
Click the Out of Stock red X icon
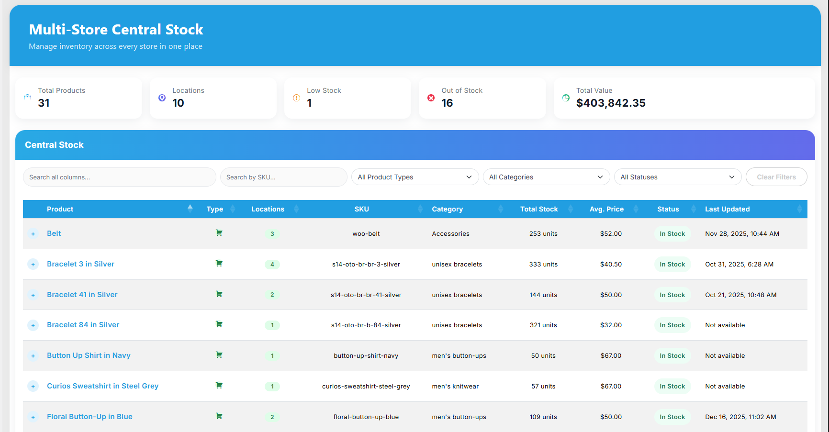[431, 98]
